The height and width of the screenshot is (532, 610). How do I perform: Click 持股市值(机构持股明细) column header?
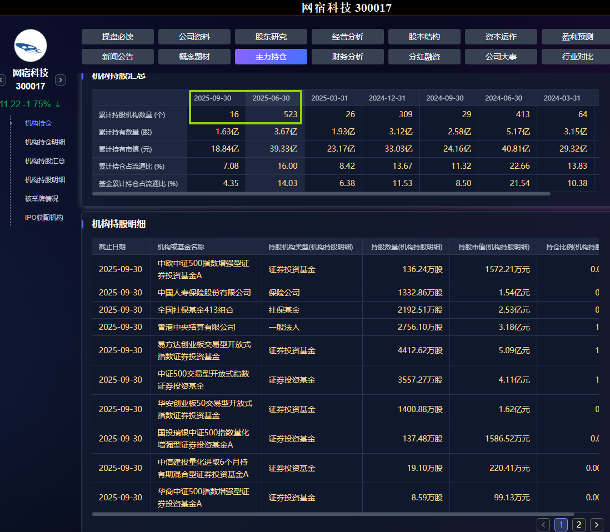(494, 247)
